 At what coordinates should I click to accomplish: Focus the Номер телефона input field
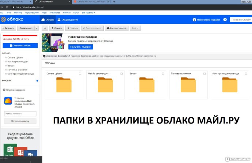pyautogui.click(x=20, y=114)
